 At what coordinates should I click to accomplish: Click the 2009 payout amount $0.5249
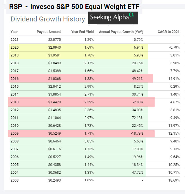tap(54, 133)
